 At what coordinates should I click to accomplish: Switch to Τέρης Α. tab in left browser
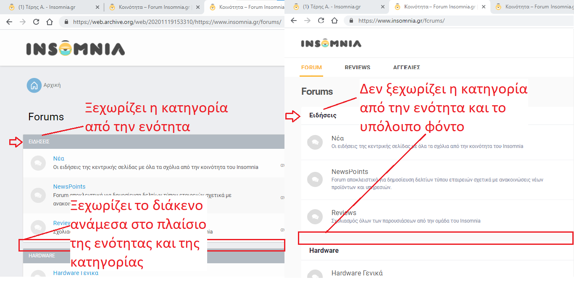pos(47,7)
